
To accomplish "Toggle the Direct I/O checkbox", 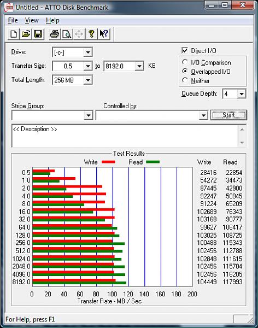I will tap(185, 50).
